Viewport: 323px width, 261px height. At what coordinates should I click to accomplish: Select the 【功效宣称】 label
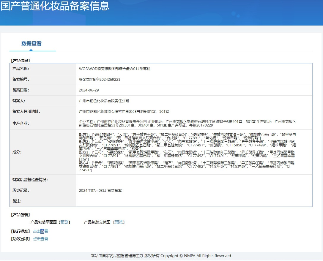point(21,239)
